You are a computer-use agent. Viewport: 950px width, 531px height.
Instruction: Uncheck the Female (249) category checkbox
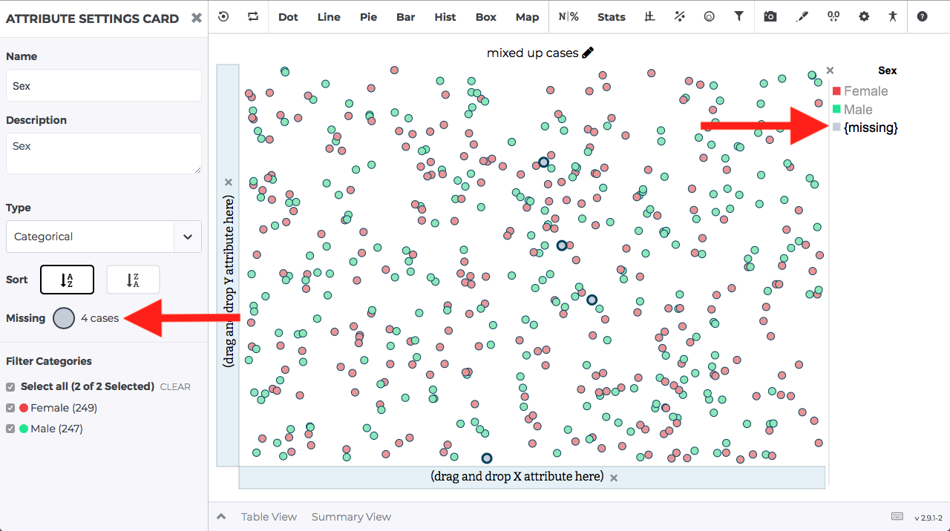point(10,408)
